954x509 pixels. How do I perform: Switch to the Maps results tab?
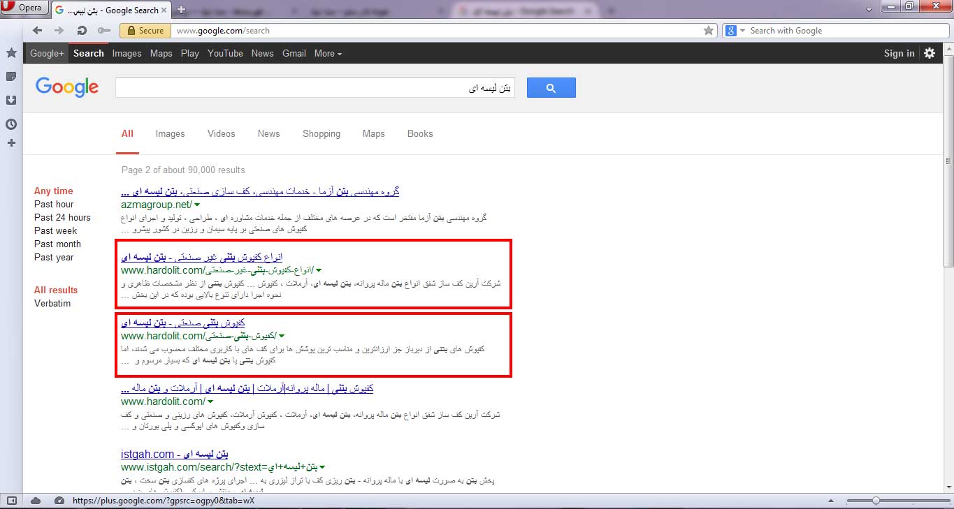pos(373,133)
